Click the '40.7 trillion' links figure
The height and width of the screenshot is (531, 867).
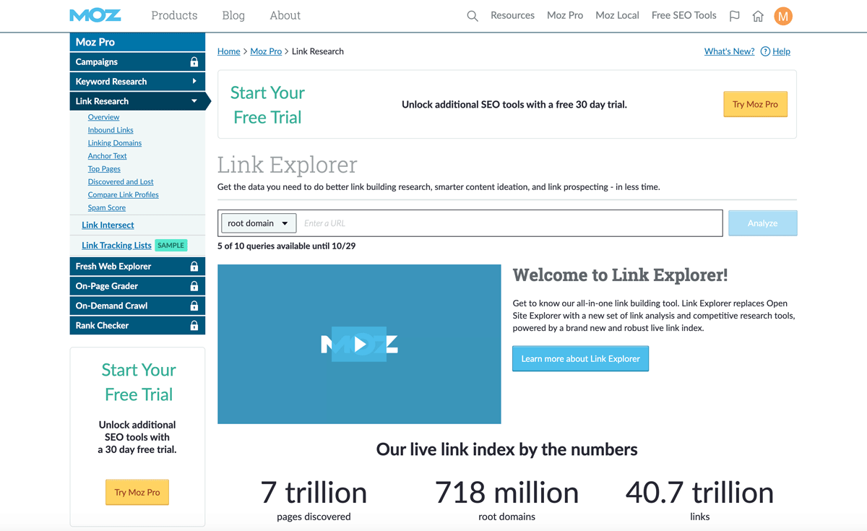[699, 493]
